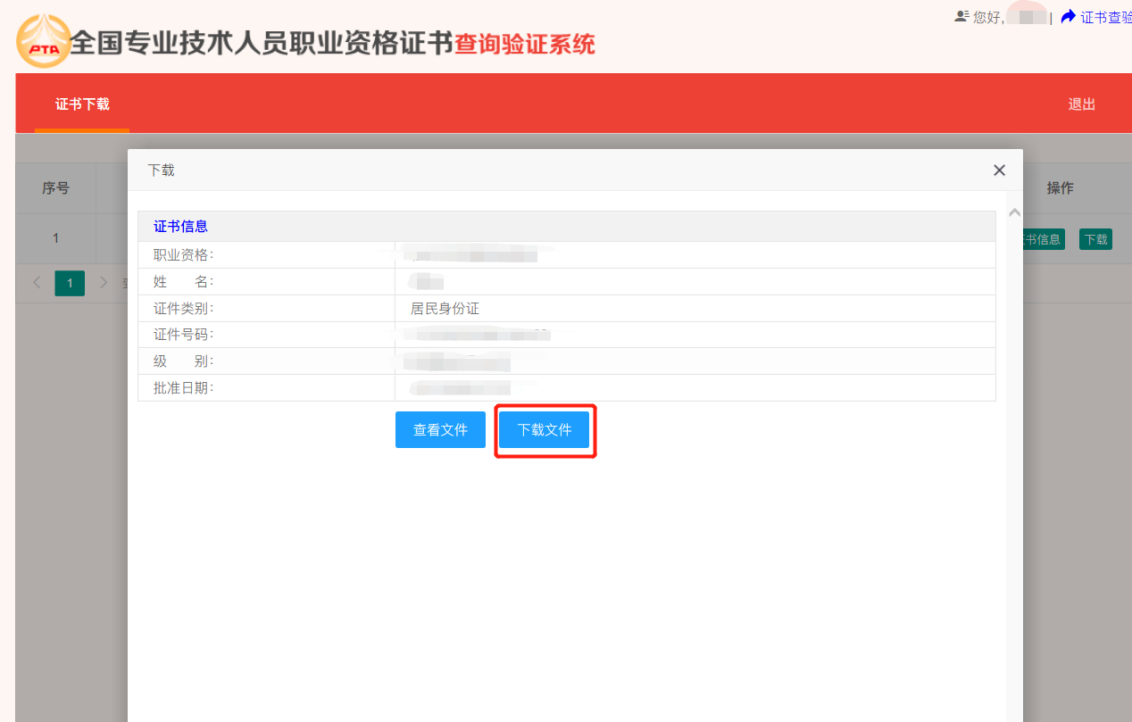The height and width of the screenshot is (722, 1132).
Task: Go to next page using right chevron
Action: click(104, 283)
